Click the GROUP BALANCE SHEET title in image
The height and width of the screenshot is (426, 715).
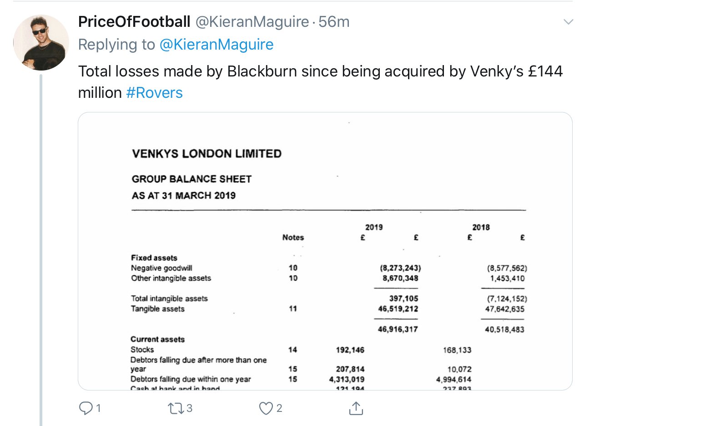(191, 179)
